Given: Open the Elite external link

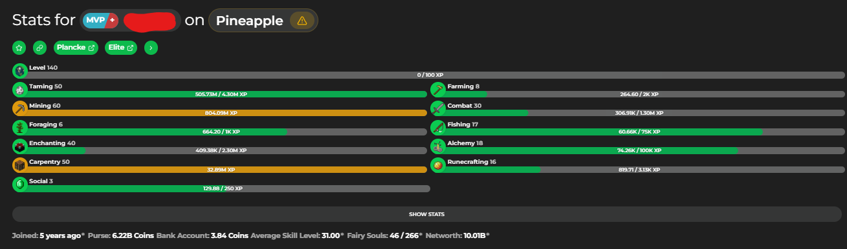Looking at the screenshot, I should click(121, 48).
